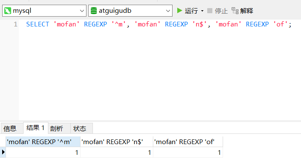Image resolution: width=301 pixels, height=165 pixels.
Task: Click column header 'mofan' REGEXP 'of'
Action: pyautogui.click(x=188, y=142)
